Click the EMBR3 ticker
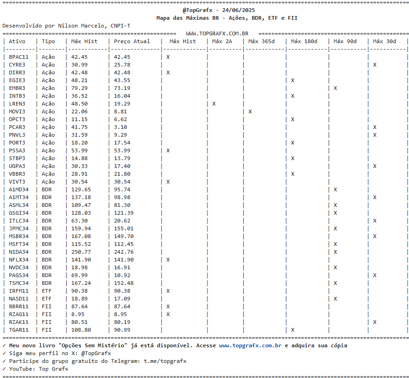The image size is (409, 378). click(x=17, y=88)
